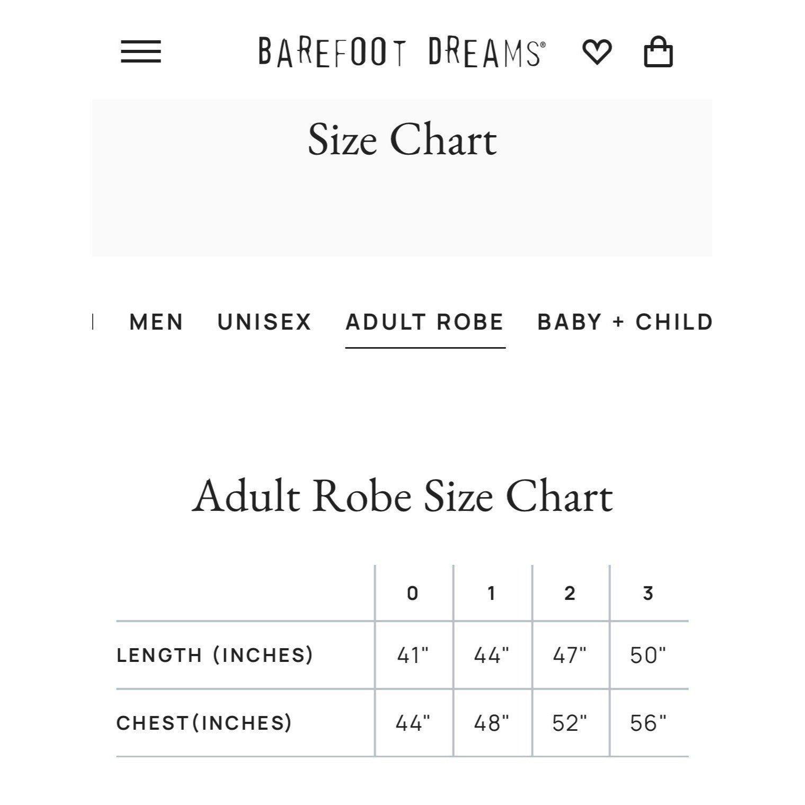This screenshot has height=805, width=805.
Task: Click the 41" length cell
Action: [413, 656]
